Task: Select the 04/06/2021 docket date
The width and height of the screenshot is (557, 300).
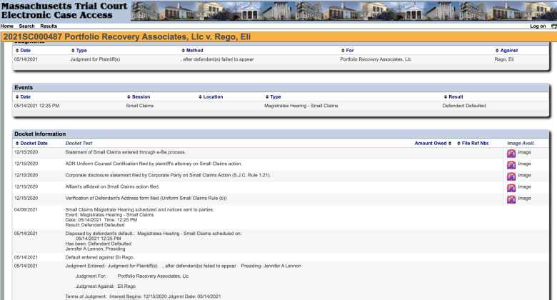Action: click(x=26, y=210)
